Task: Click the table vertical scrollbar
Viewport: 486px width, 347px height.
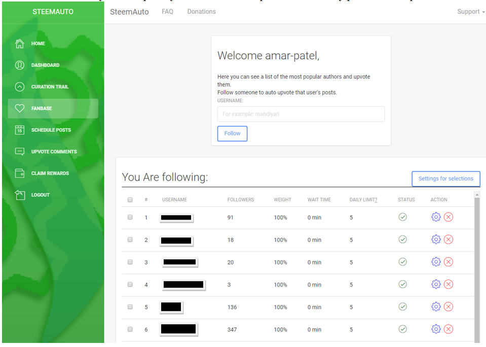Action: click(x=477, y=270)
